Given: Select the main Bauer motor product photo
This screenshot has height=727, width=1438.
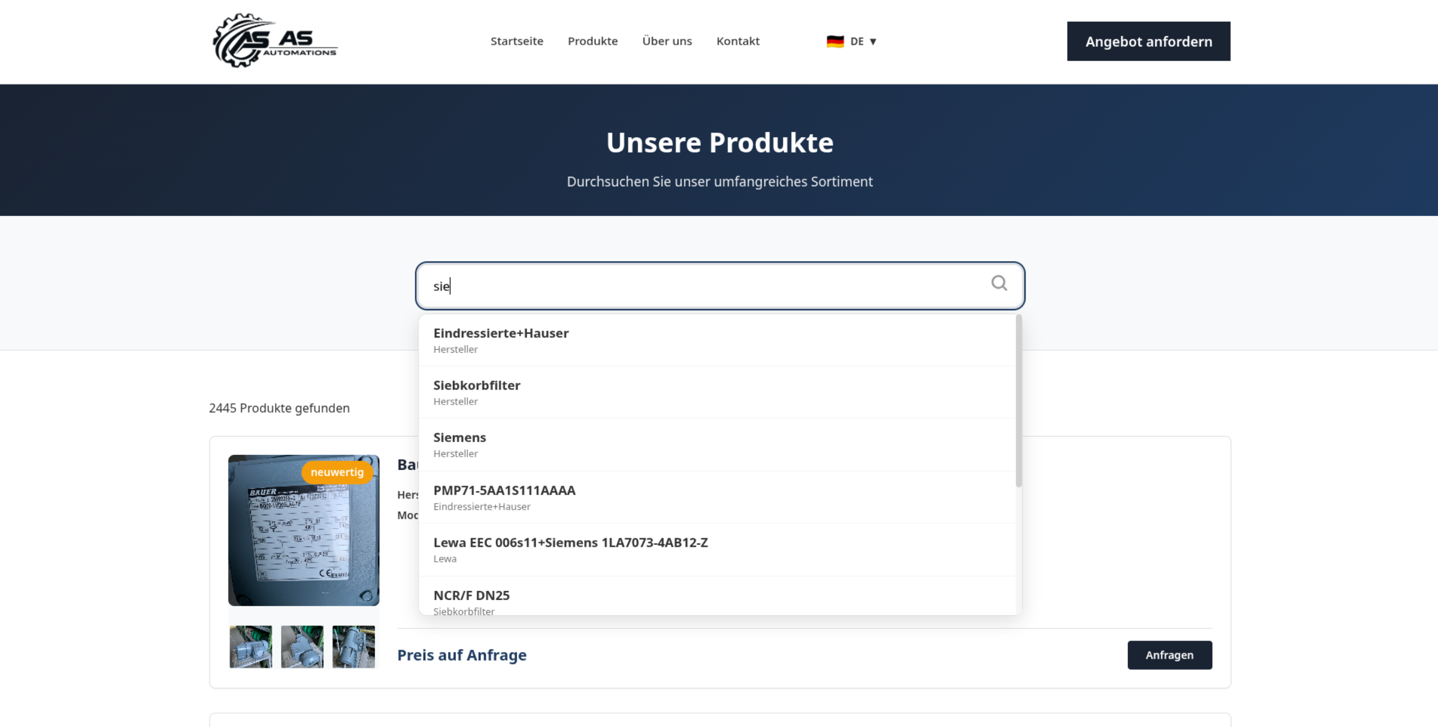Looking at the screenshot, I should tap(303, 531).
